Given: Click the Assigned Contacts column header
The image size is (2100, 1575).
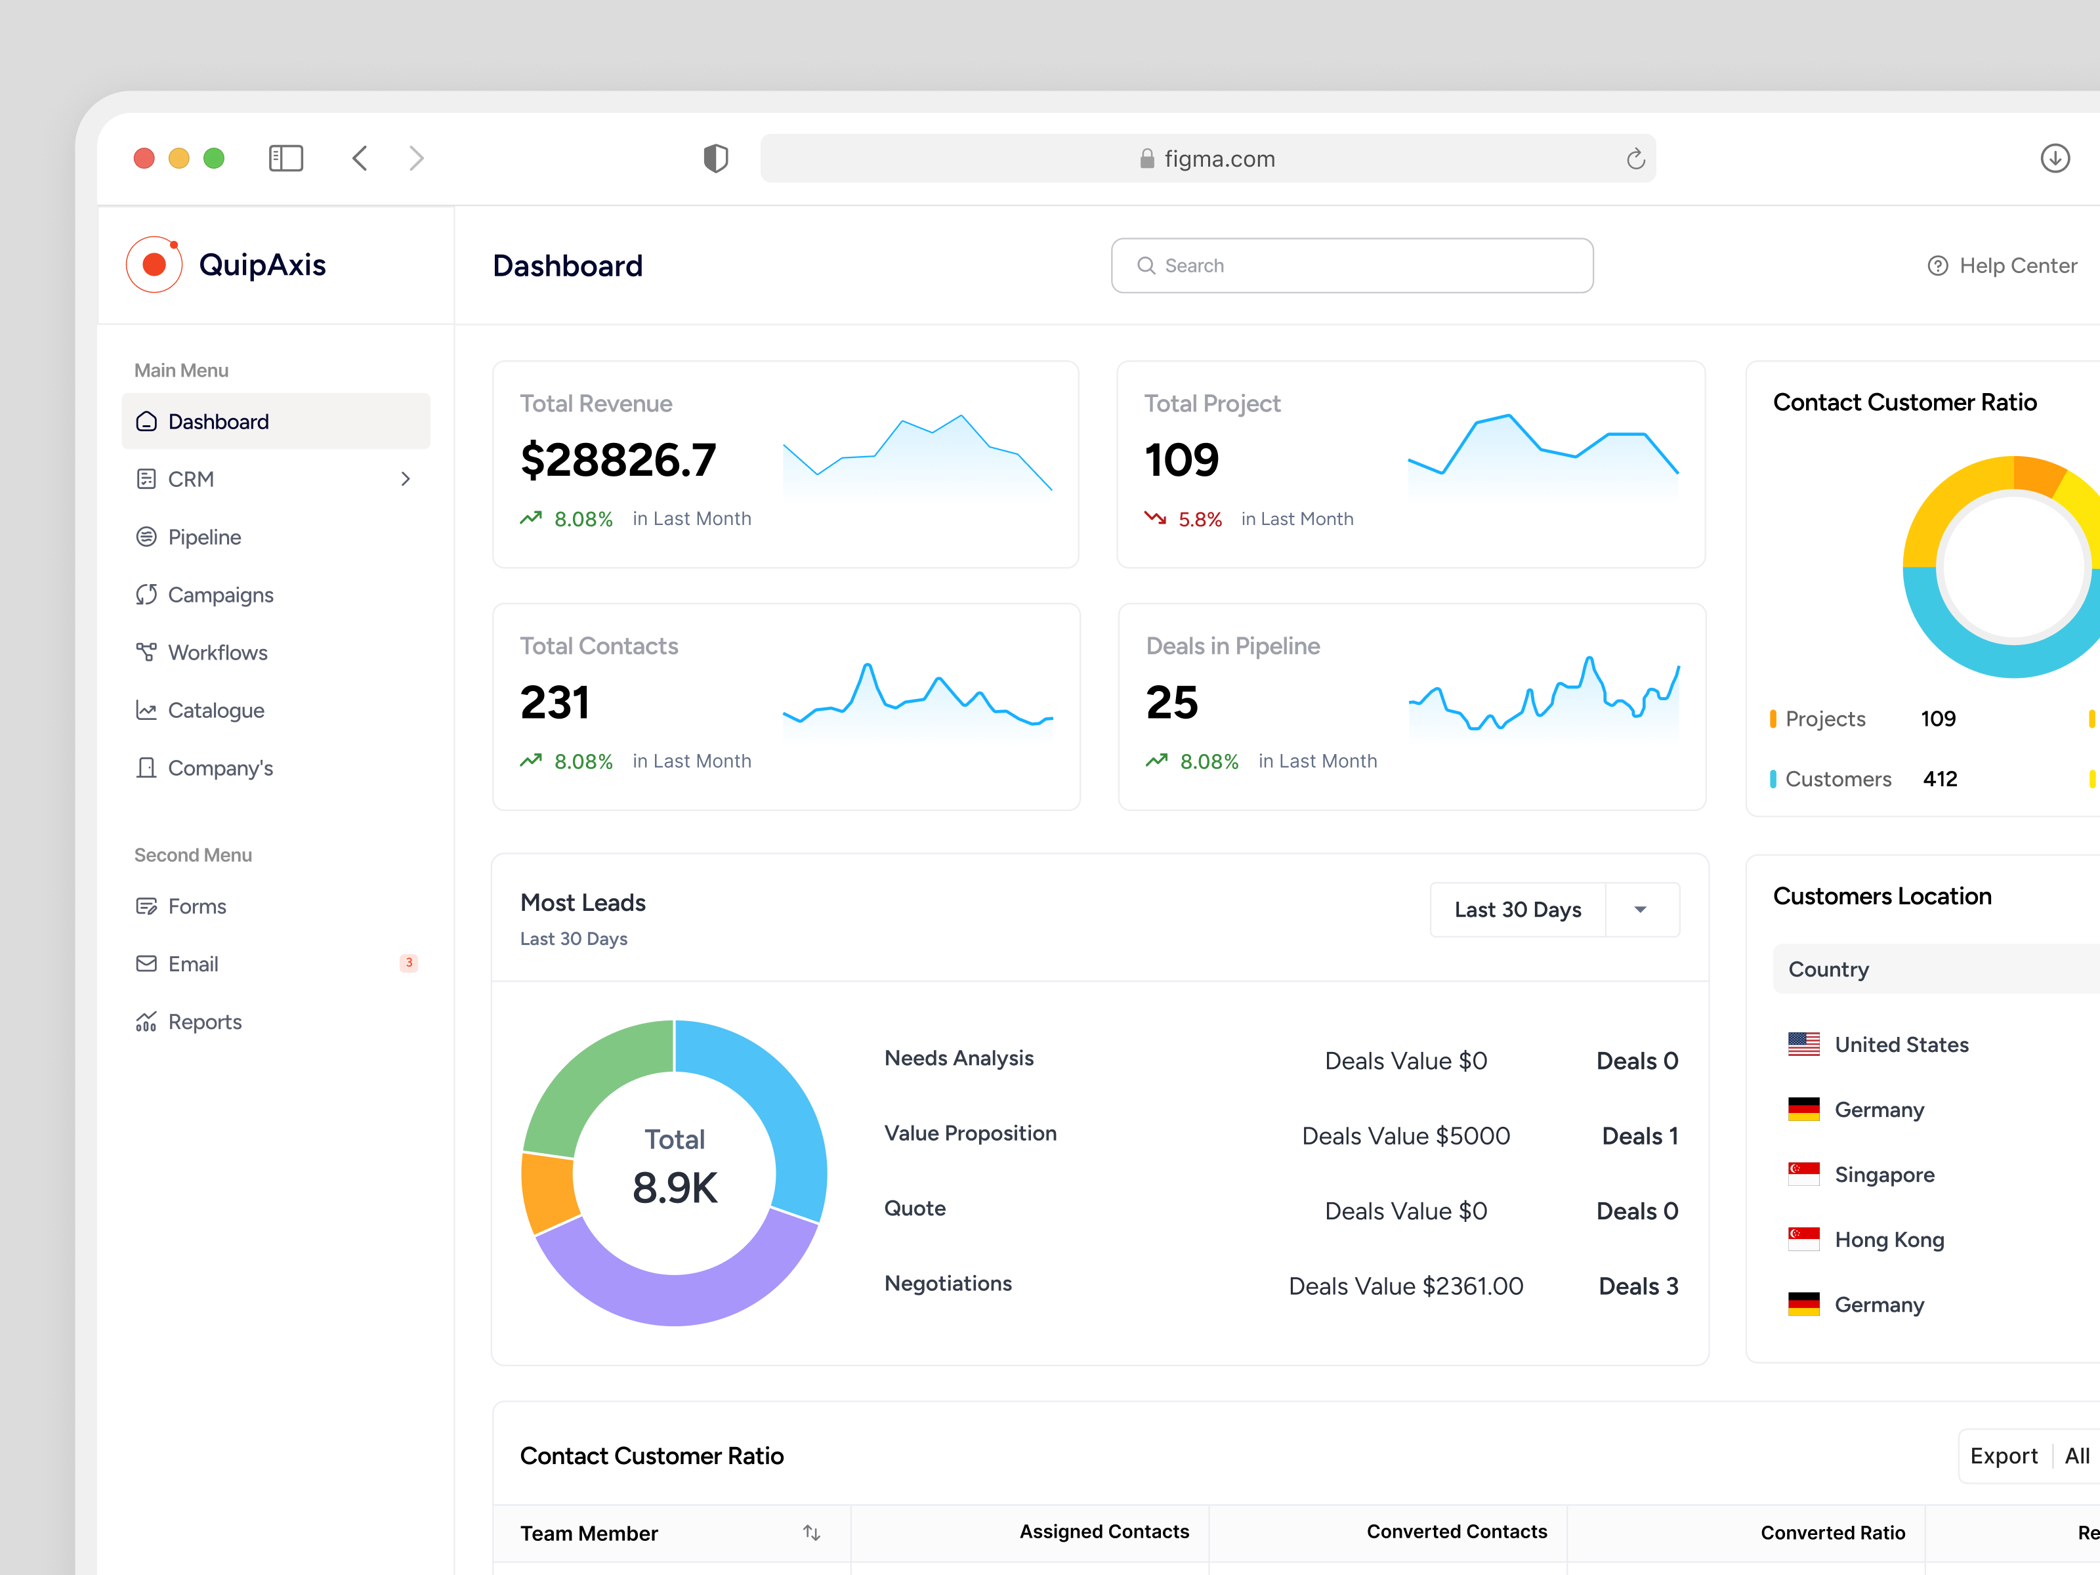Looking at the screenshot, I should (1104, 1532).
